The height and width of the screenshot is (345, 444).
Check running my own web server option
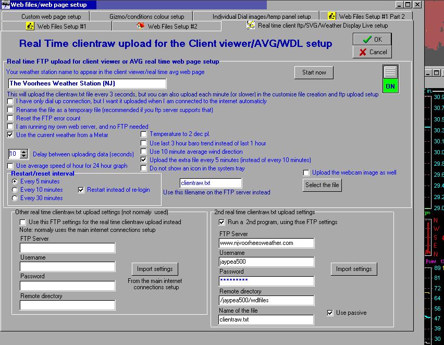pyautogui.click(x=10, y=127)
